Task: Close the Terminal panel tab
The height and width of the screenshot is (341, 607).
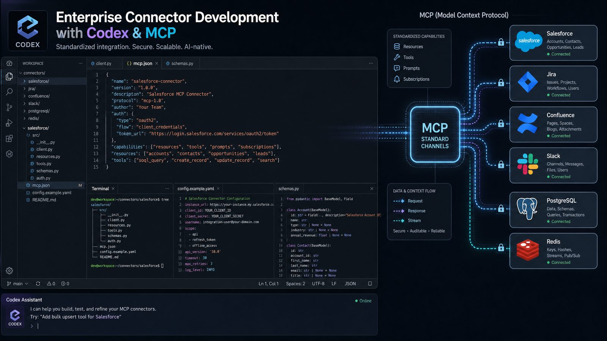Action: [113, 189]
